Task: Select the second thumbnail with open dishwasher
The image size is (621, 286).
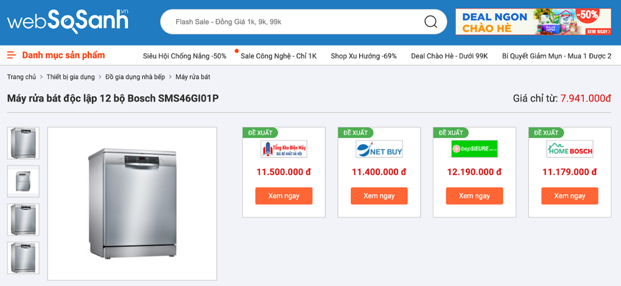Action: pos(23,181)
